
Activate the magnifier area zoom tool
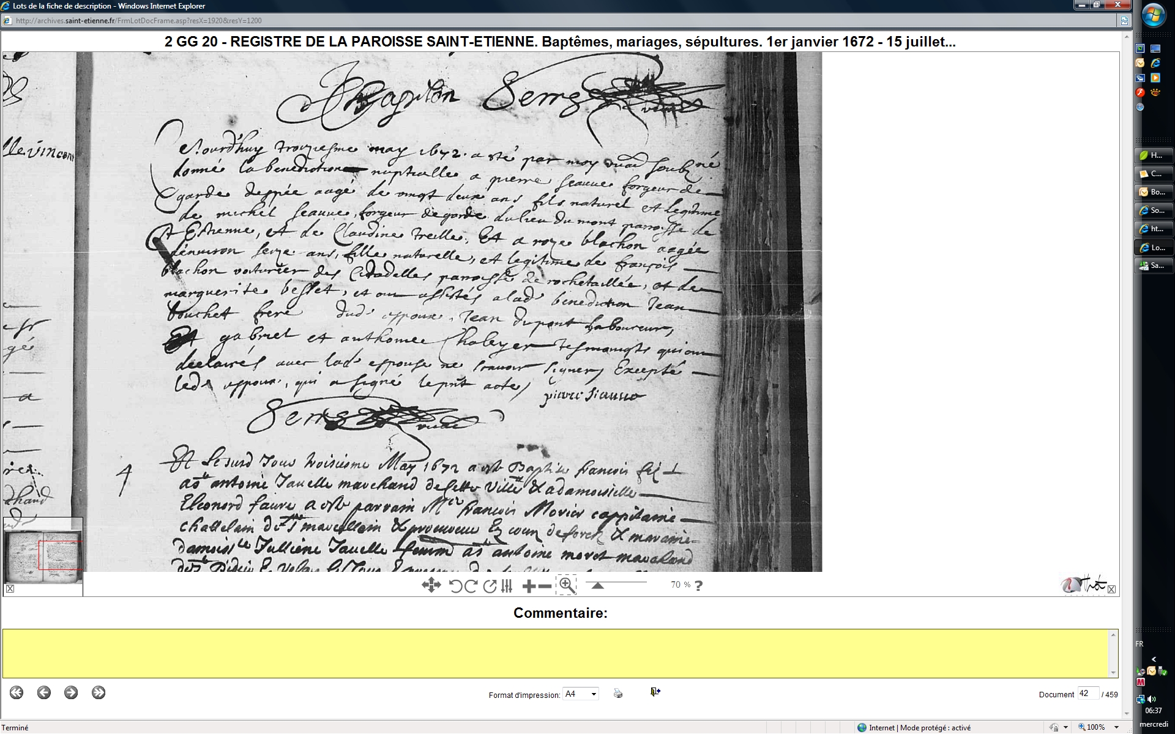point(567,585)
